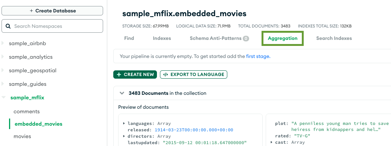Open the Search Indexes tab
This screenshot has width=391, height=146.
tap(334, 38)
